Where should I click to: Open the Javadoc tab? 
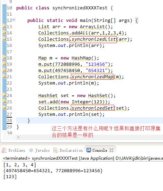[40, 150]
